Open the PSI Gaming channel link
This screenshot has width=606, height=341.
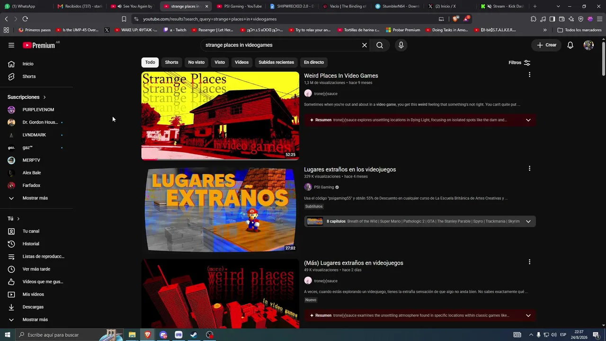coord(324,187)
